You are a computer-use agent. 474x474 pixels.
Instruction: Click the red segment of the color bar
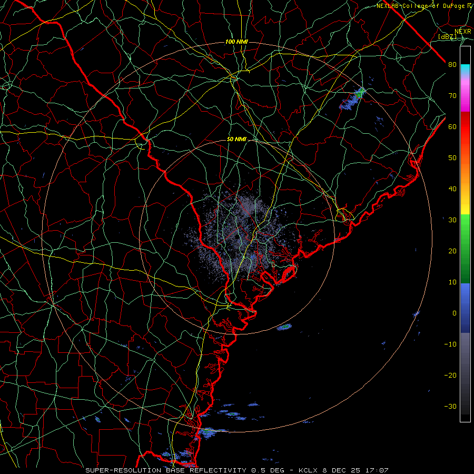point(465,127)
